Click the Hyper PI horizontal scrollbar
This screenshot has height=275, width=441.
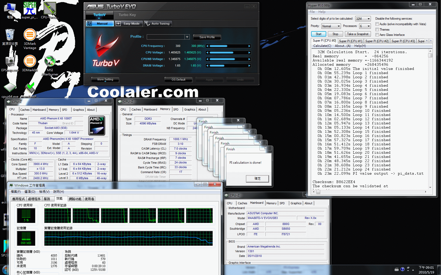coord(370,192)
